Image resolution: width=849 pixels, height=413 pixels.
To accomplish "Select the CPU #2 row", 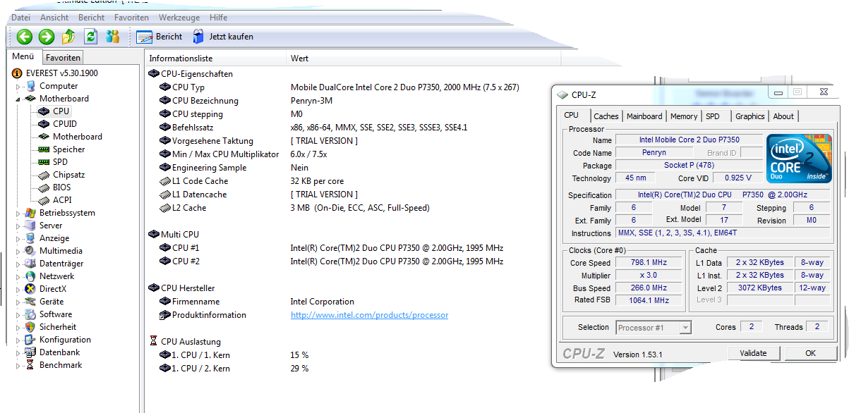I will (332, 261).
